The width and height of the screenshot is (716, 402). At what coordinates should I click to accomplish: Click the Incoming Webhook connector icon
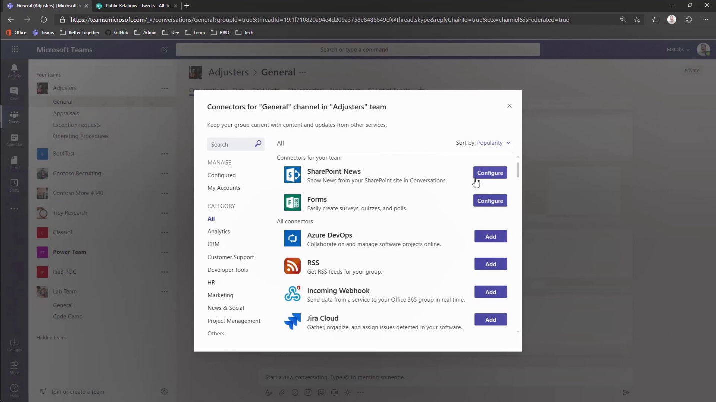292,294
